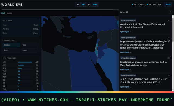Switch language to 英語
The image size is (174, 106).
click(x=160, y=5)
